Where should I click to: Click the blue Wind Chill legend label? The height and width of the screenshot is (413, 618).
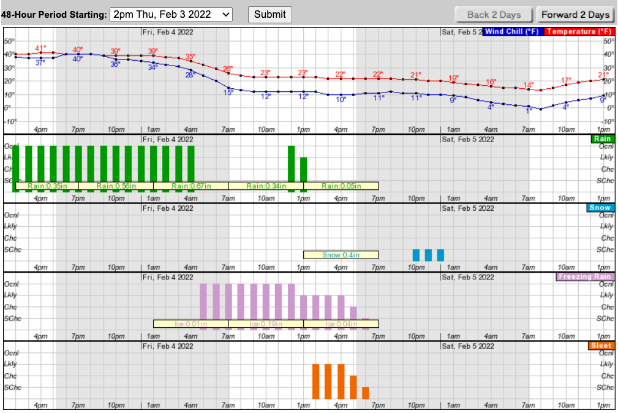(511, 31)
